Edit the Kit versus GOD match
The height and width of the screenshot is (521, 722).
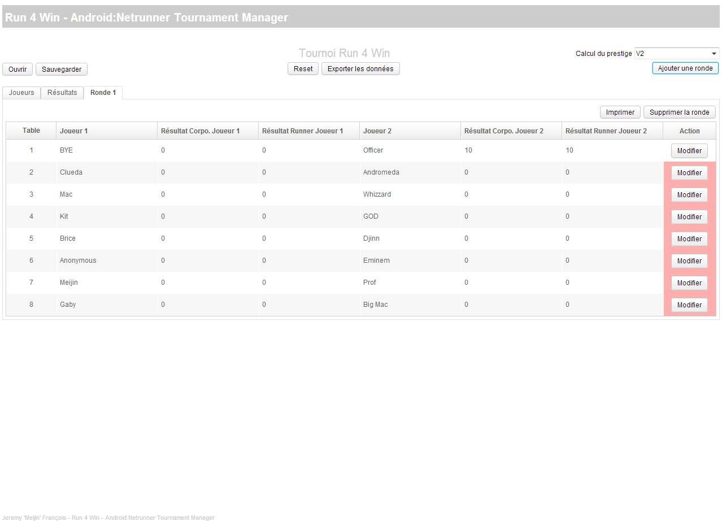click(689, 216)
